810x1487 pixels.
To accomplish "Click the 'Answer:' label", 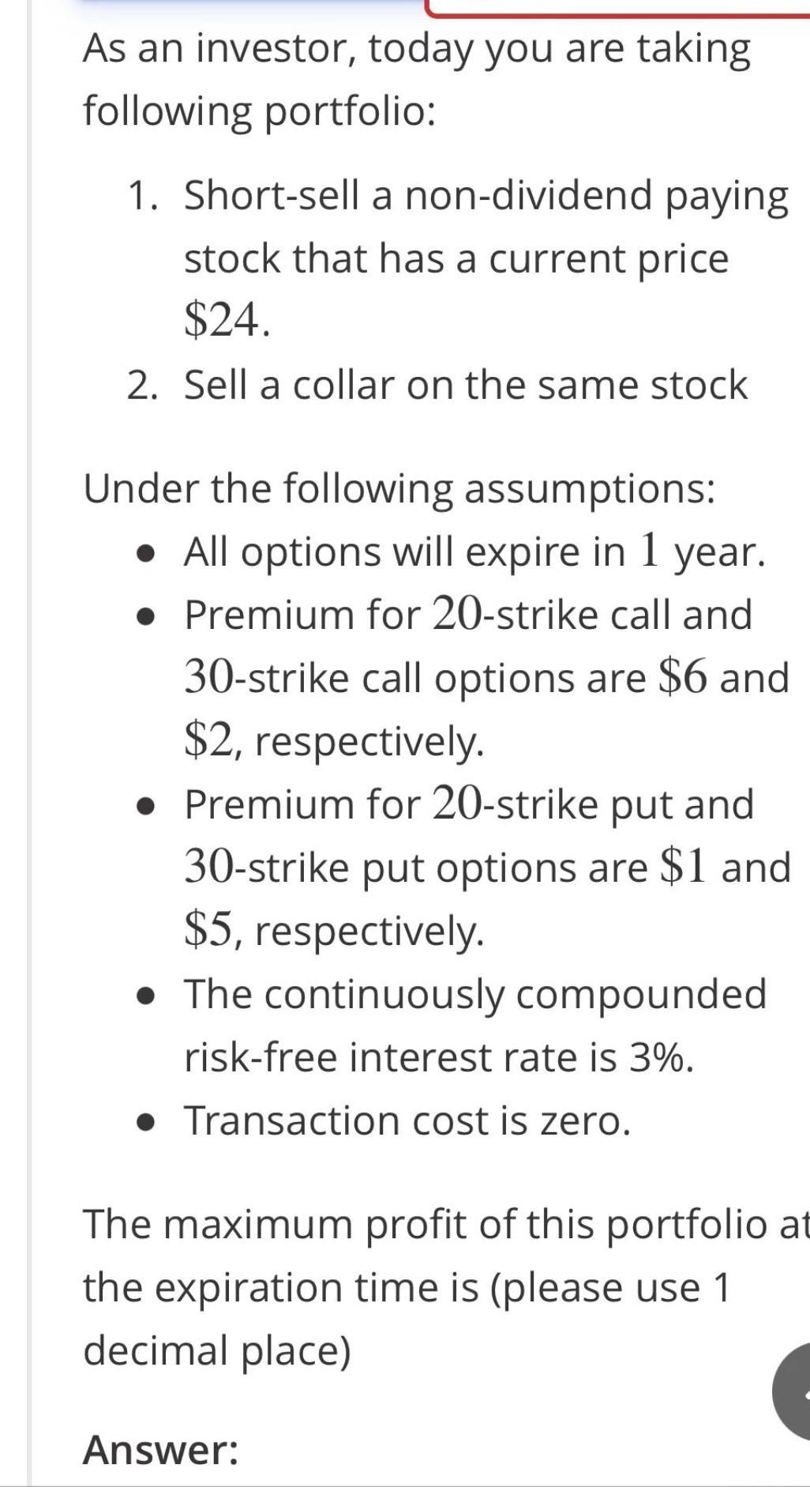I will (x=161, y=1450).
